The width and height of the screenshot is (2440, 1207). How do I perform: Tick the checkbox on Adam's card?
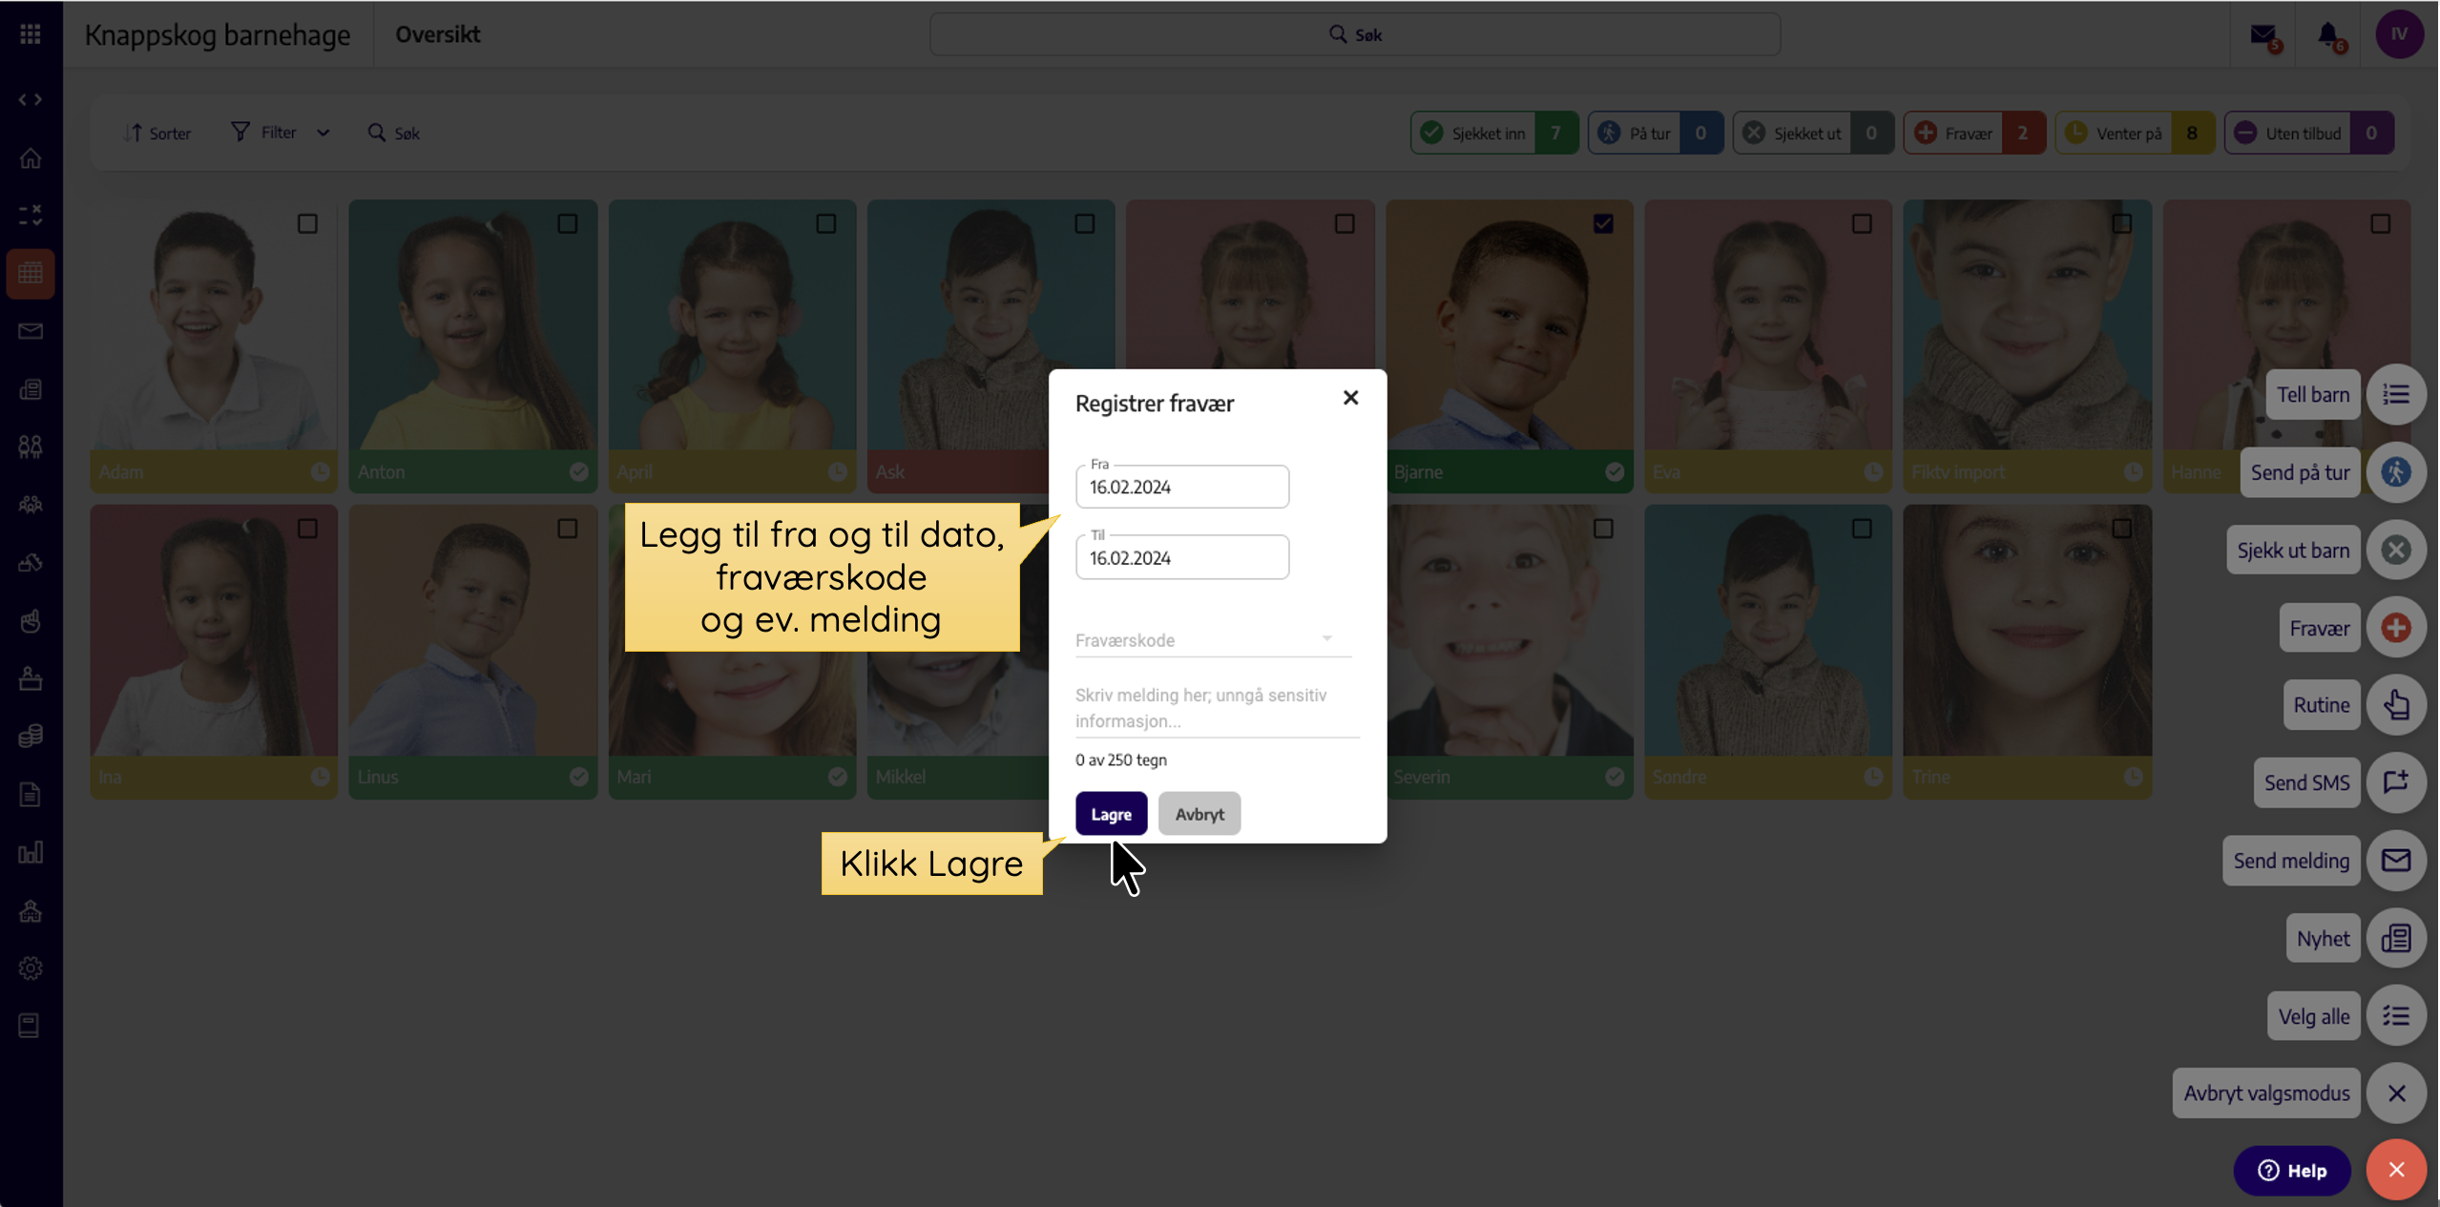[307, 223]
